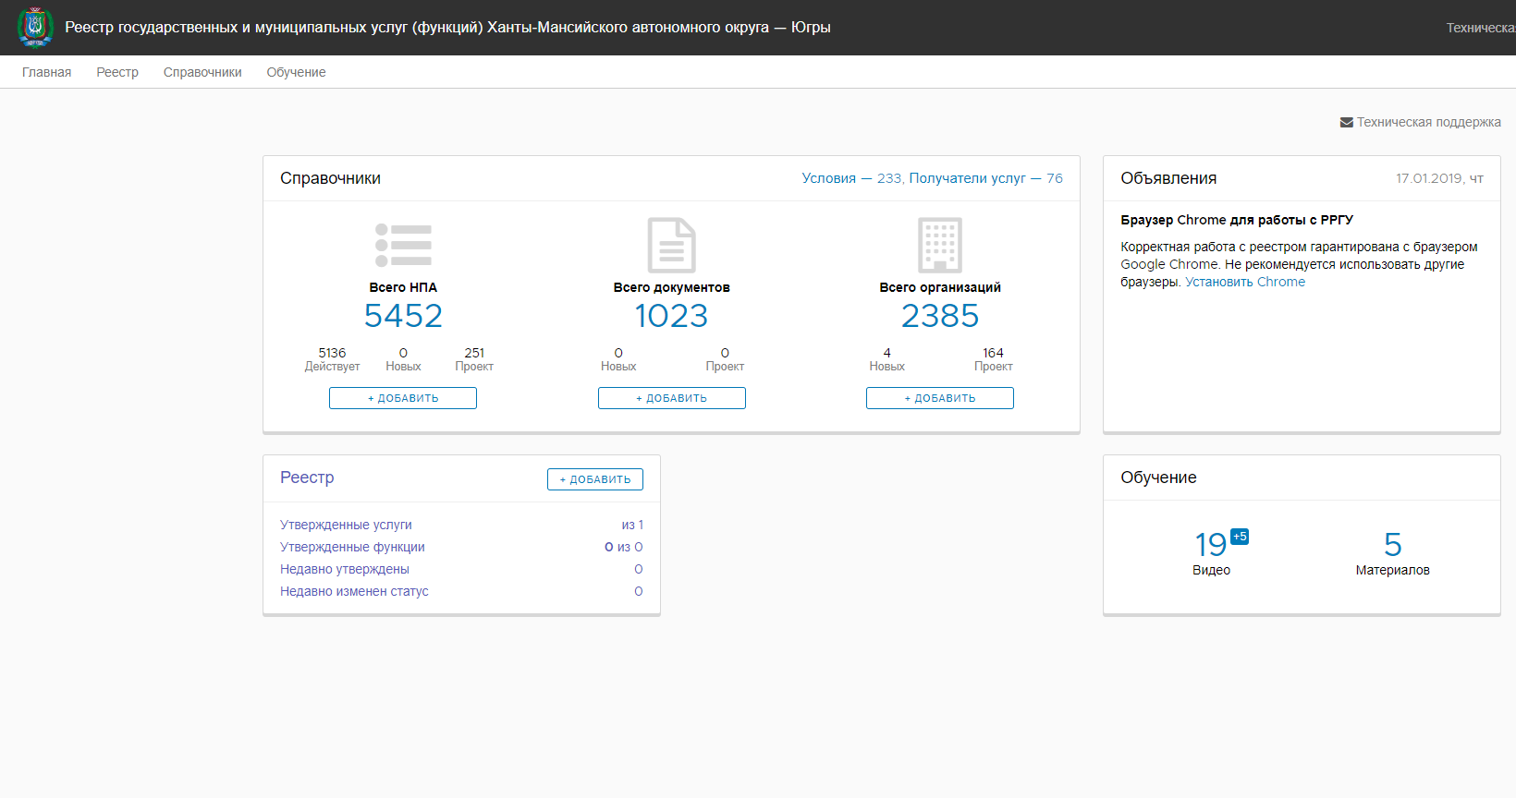Add a new НПА with Добавить button
Image resolution: width=1516 pixels, height=798 pixels.
click(x=403, y=398)
